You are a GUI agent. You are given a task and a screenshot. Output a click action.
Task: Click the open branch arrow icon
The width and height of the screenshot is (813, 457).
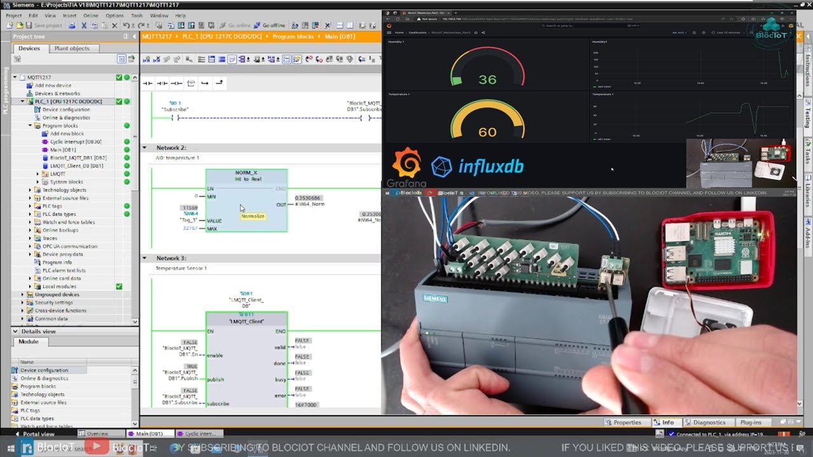(205, 83)
